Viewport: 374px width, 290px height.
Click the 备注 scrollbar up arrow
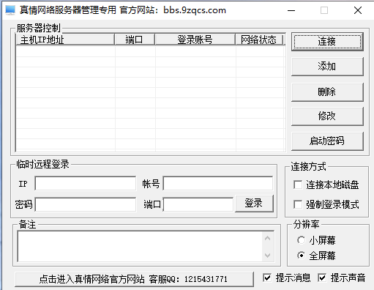coord(268,238)
